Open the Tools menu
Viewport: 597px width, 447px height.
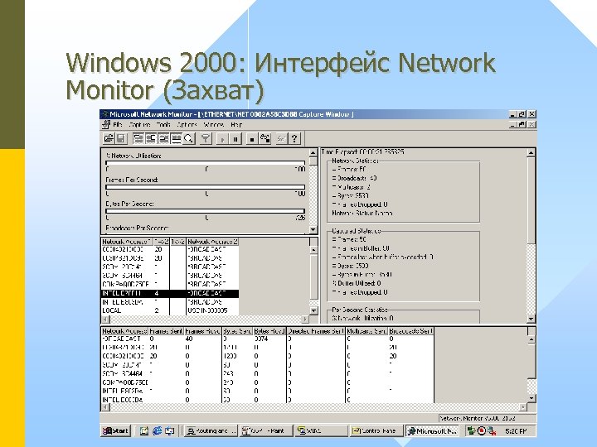(163, 125)
